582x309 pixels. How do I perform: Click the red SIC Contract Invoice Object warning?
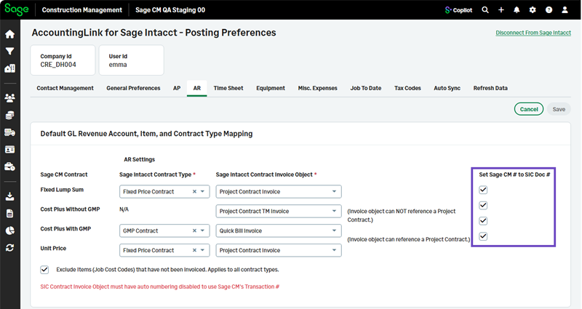click(x=159, y=286)
